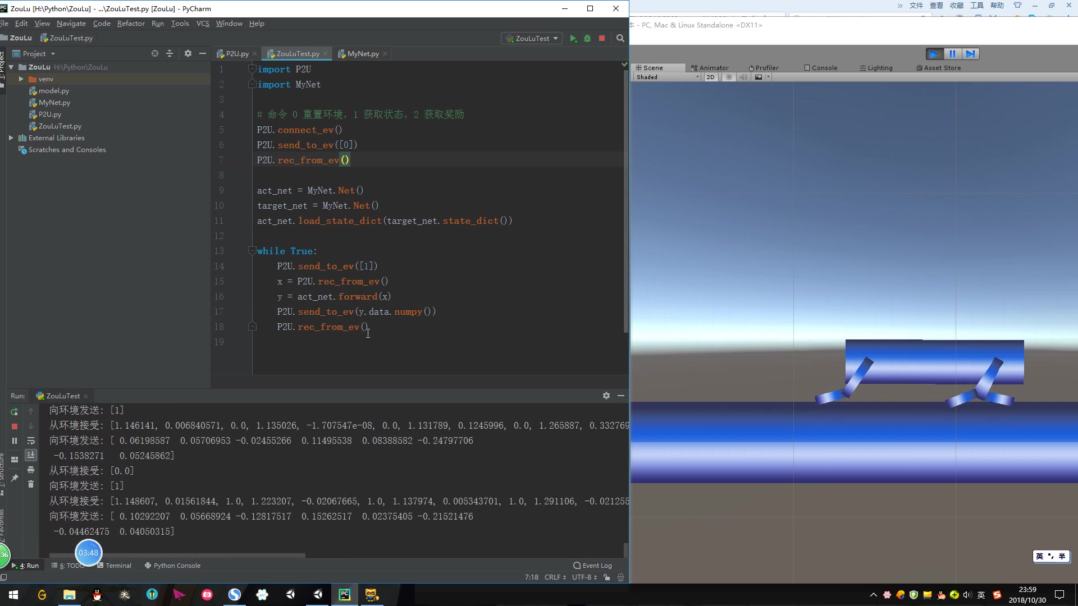1078x606 pixels.
Task: Click the green Debug bug icon
Action: [x=587, y=38]
